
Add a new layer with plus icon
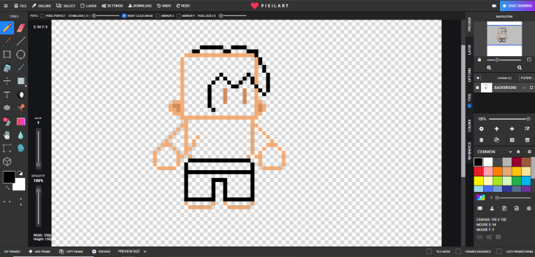(x=481, y=129)
